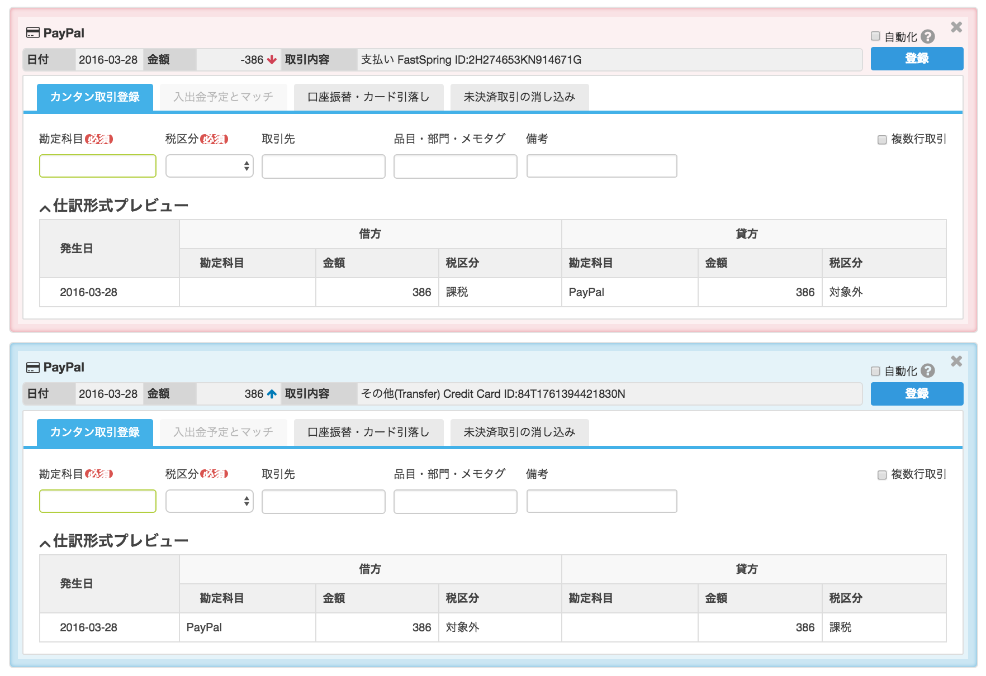Open the 税区分 dropdown in the FastSpring panel
Viewport: 986px width, 676px height.
click(x=210, y=166)
